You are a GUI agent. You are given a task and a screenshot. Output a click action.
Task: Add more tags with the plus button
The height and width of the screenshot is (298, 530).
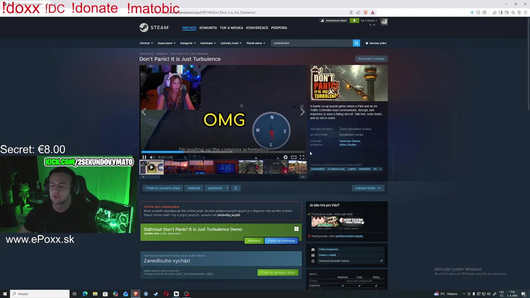(x=381, y=169)
